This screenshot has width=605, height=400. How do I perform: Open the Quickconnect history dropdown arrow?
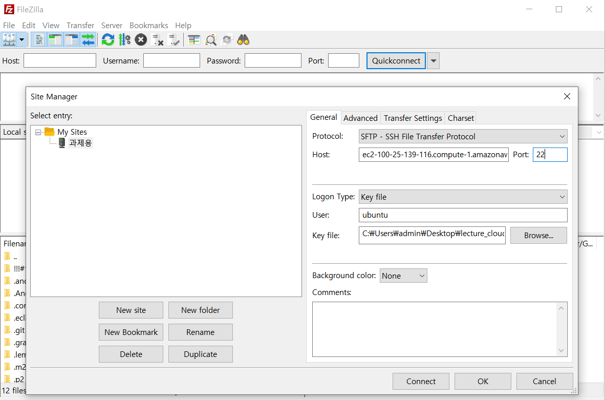click(434, 60)
